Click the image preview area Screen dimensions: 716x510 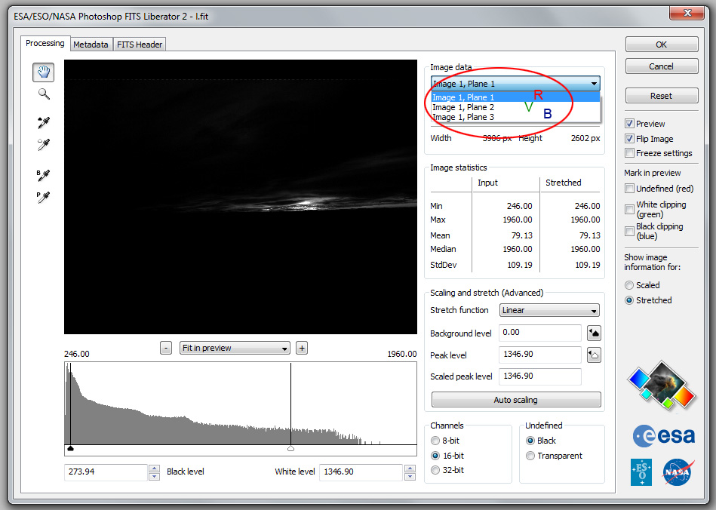[x=241, y=197]
